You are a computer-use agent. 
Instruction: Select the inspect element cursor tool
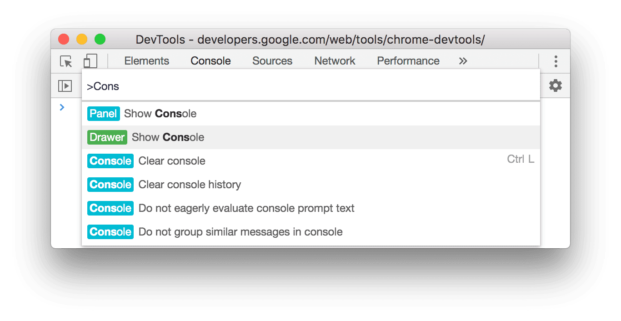66,61
